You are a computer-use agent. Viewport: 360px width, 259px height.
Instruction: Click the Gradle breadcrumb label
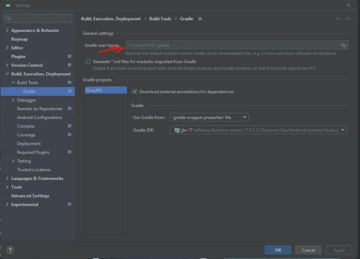tap(186, 19)
